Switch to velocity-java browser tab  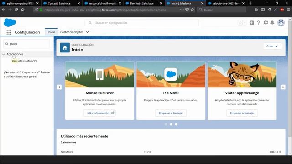point(225,3)
